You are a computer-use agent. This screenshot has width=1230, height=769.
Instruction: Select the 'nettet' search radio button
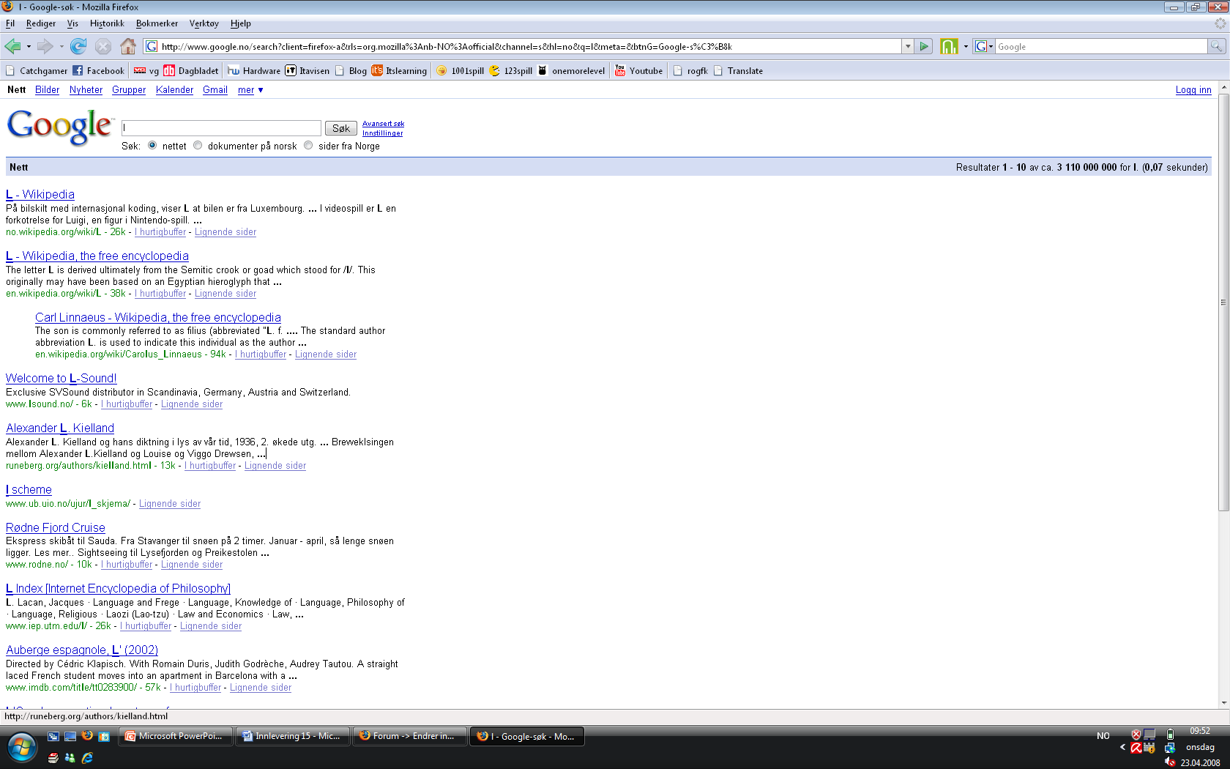click(152, 145)
